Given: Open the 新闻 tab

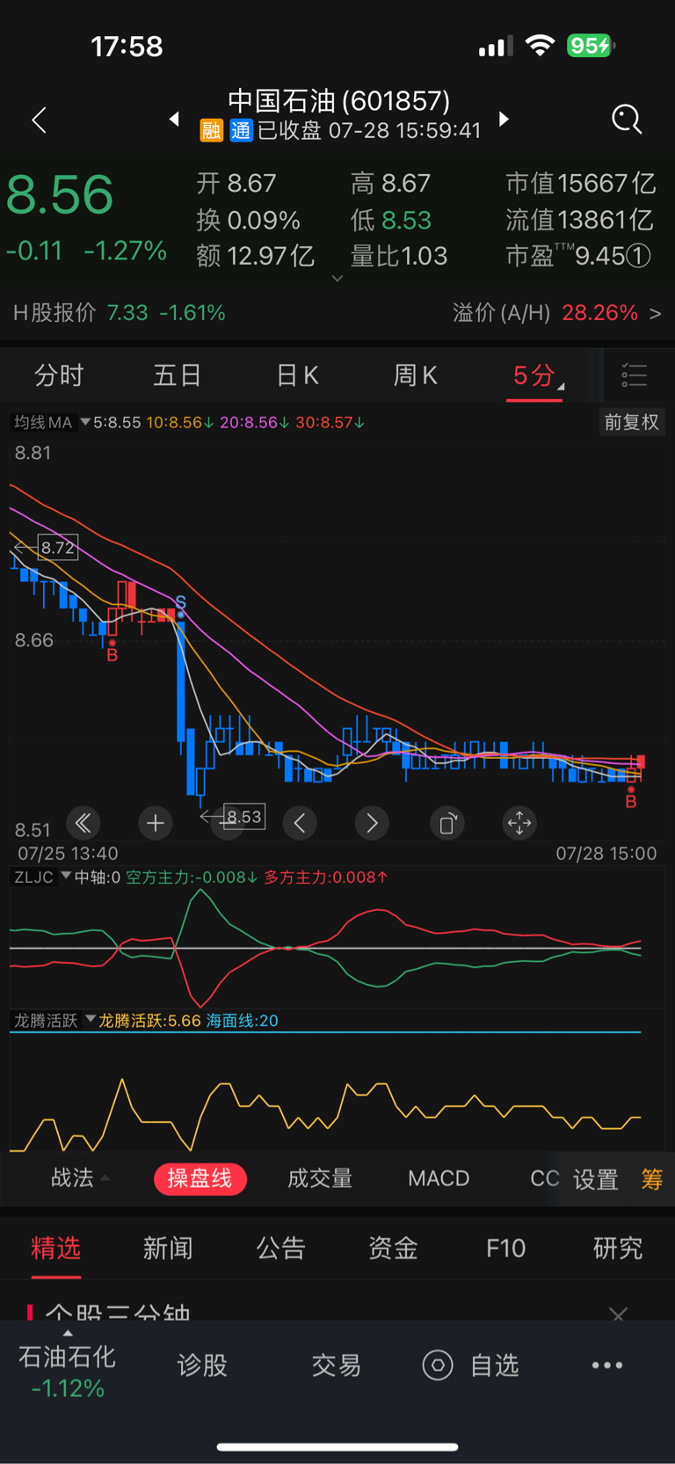Looking at the screenshot, I should (168, 1248).
